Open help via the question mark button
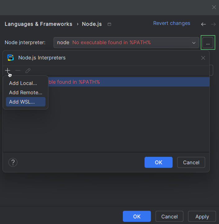219x224 pixels. pyautogui.click(x=13, y=162)
